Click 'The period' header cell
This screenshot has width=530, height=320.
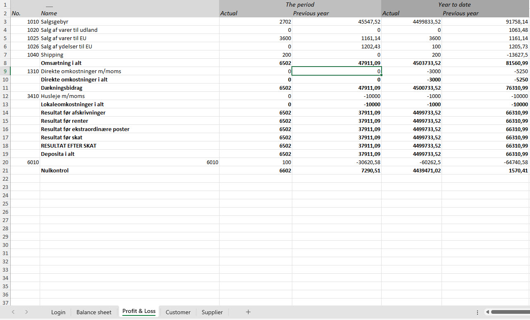[300, 5]
